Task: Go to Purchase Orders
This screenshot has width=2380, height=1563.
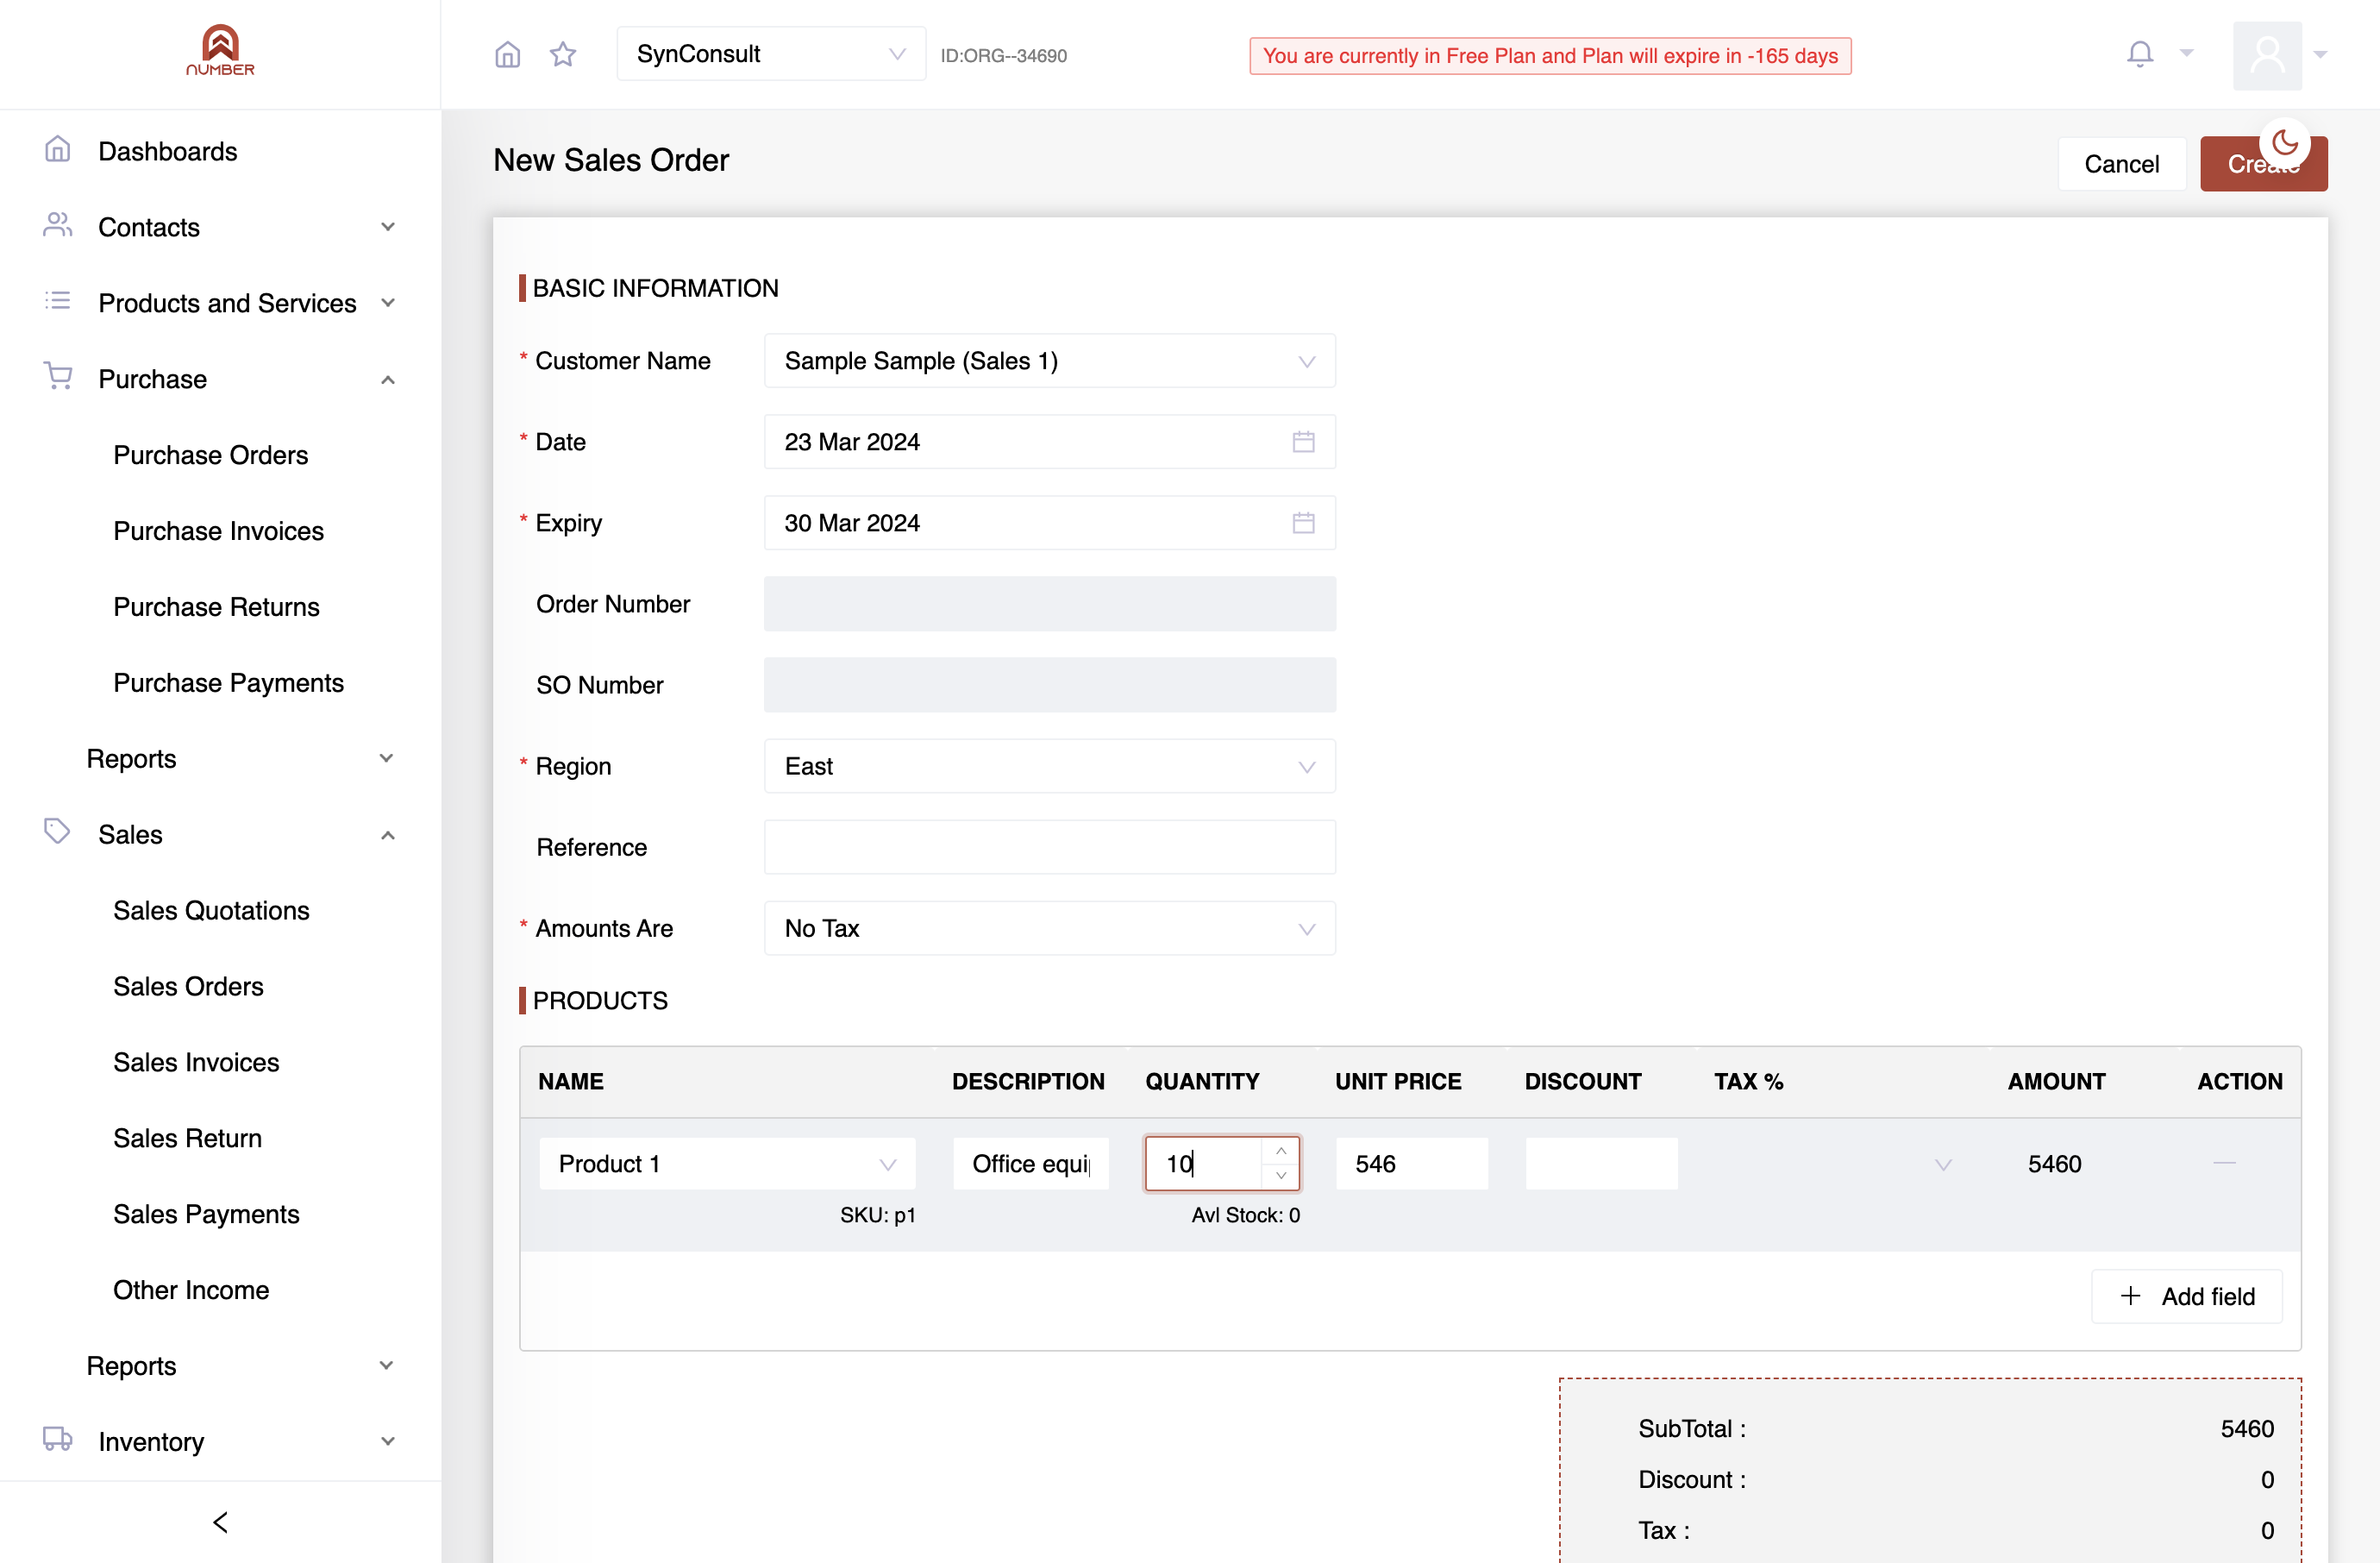Action: 210,455
